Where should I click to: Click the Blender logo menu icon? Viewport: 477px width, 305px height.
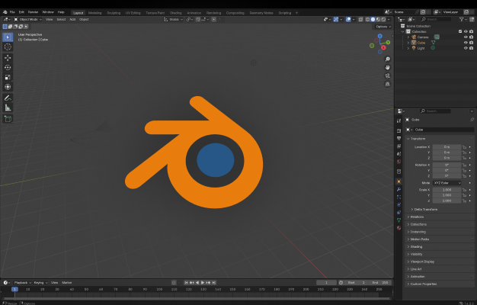click(5, 12)
